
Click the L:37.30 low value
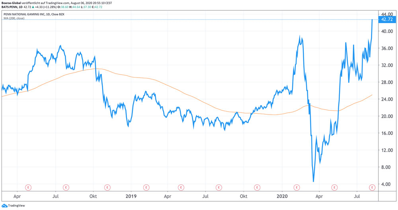pyautogui.click(x=86, y=7)
